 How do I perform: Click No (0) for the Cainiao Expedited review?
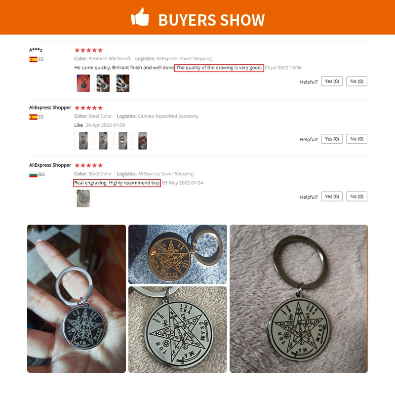(x=356, y=139)
